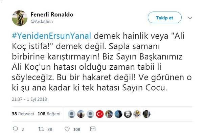Click the reply count number 2
The image size is (203, 137).
(x=22, y=129)
